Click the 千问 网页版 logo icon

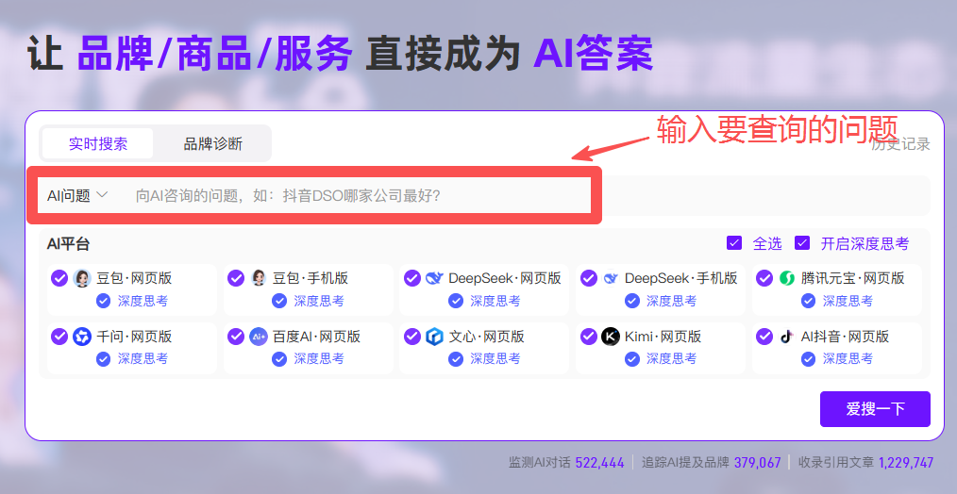[x=82, y=337]
